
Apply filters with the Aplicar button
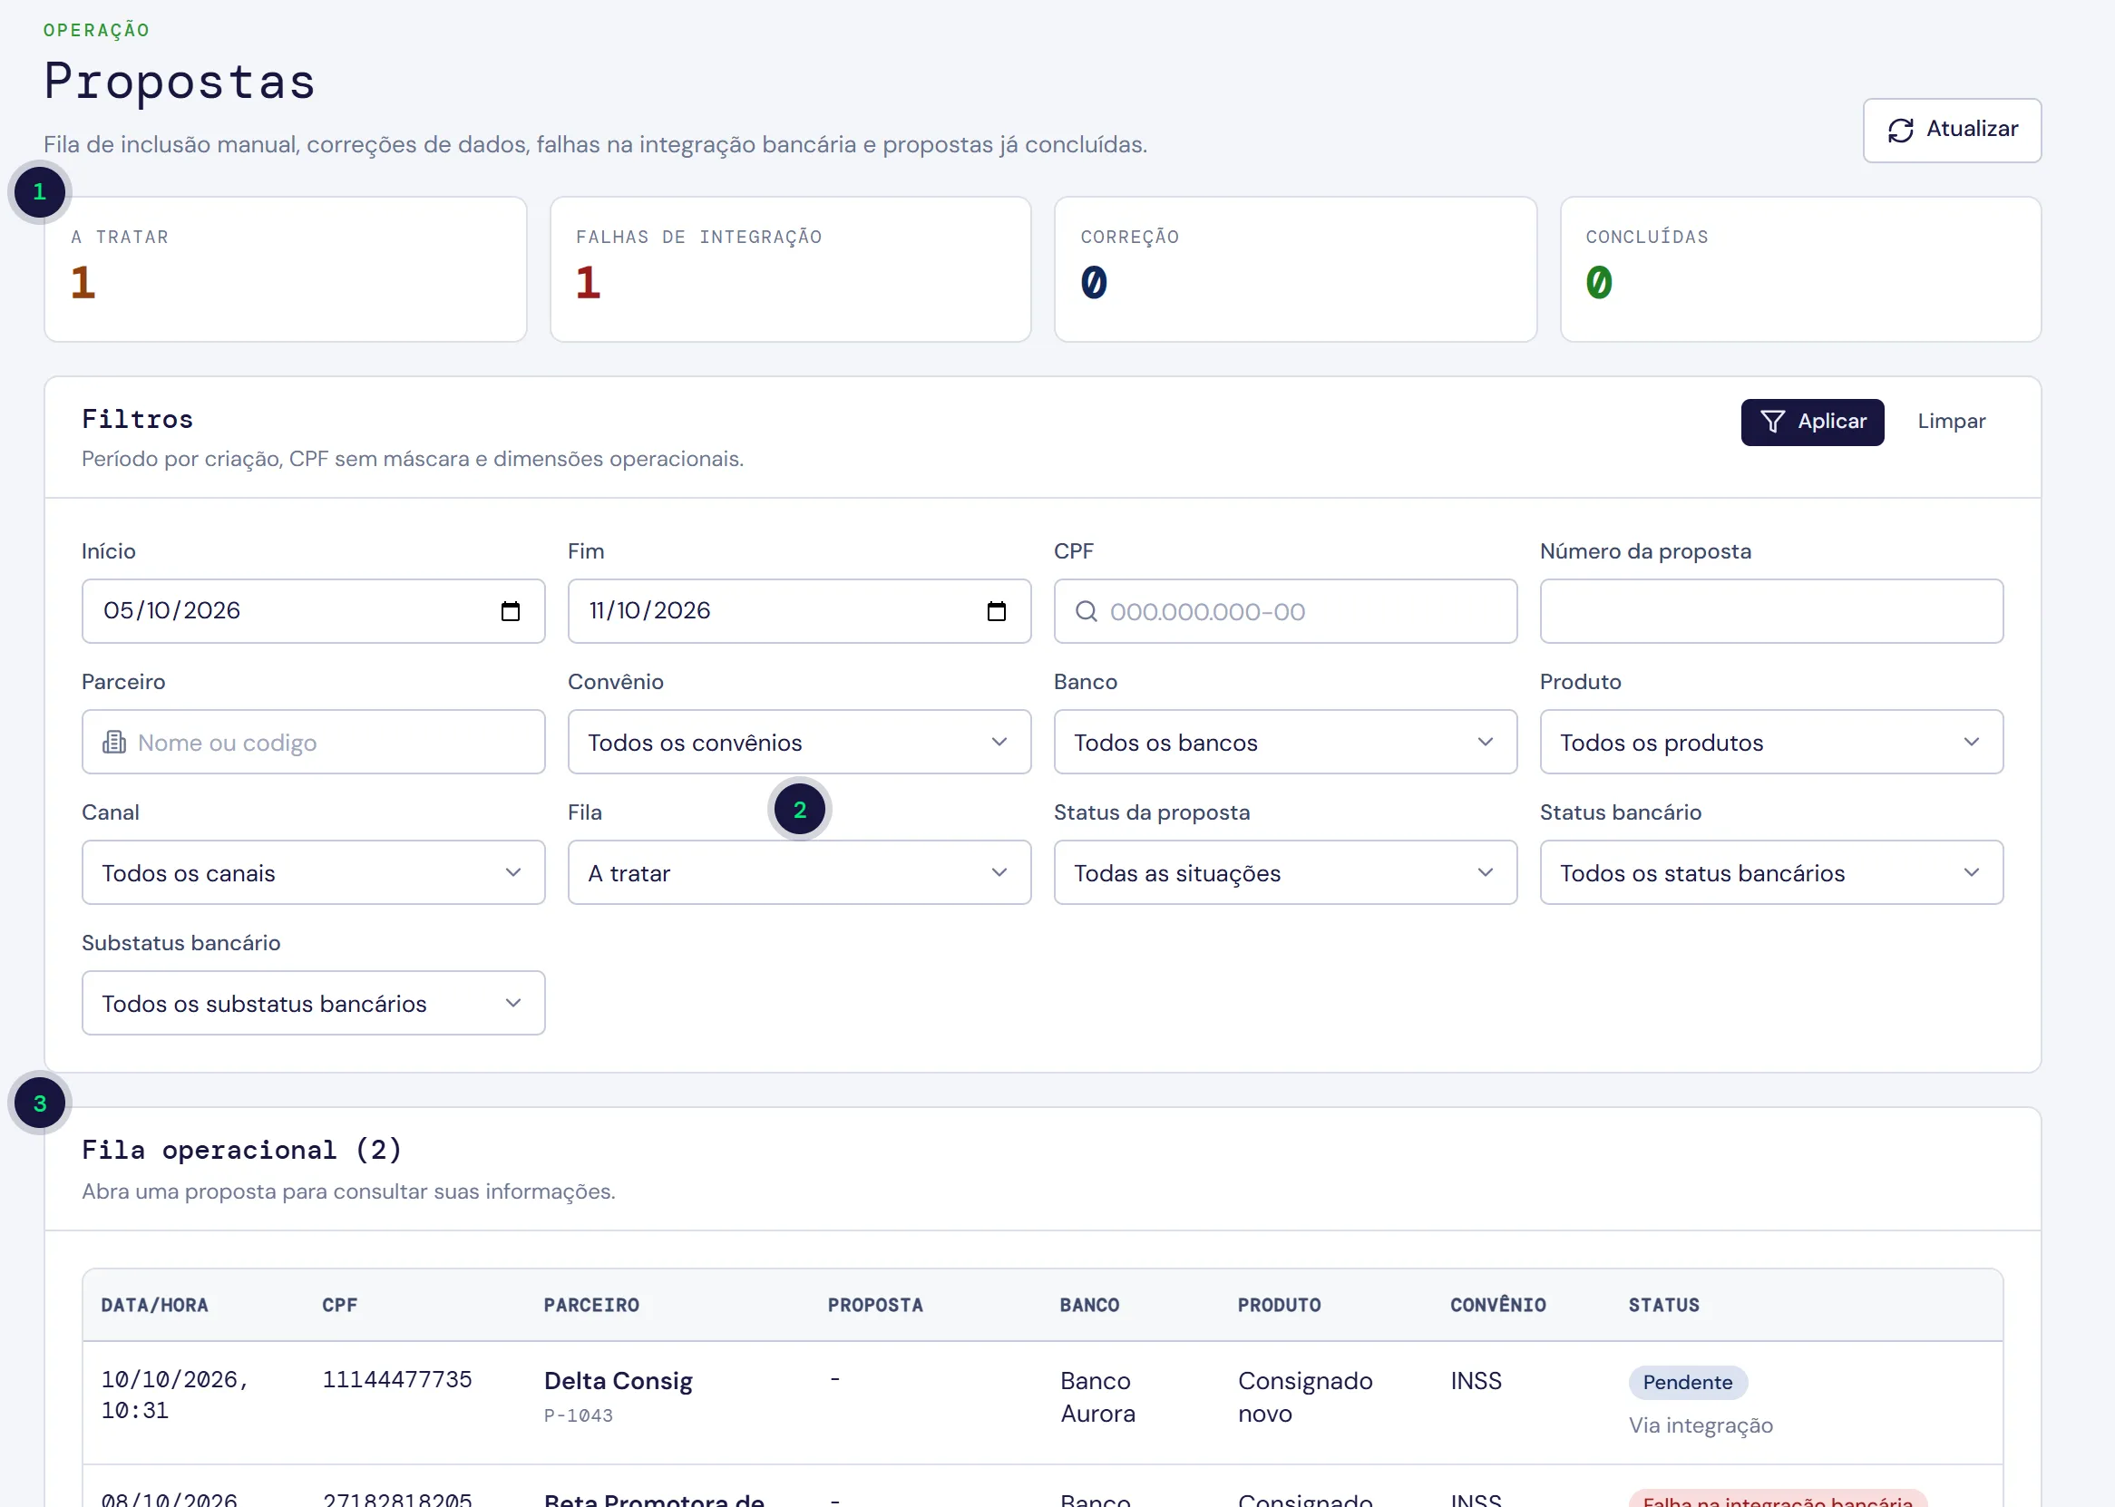point(1811,423)
